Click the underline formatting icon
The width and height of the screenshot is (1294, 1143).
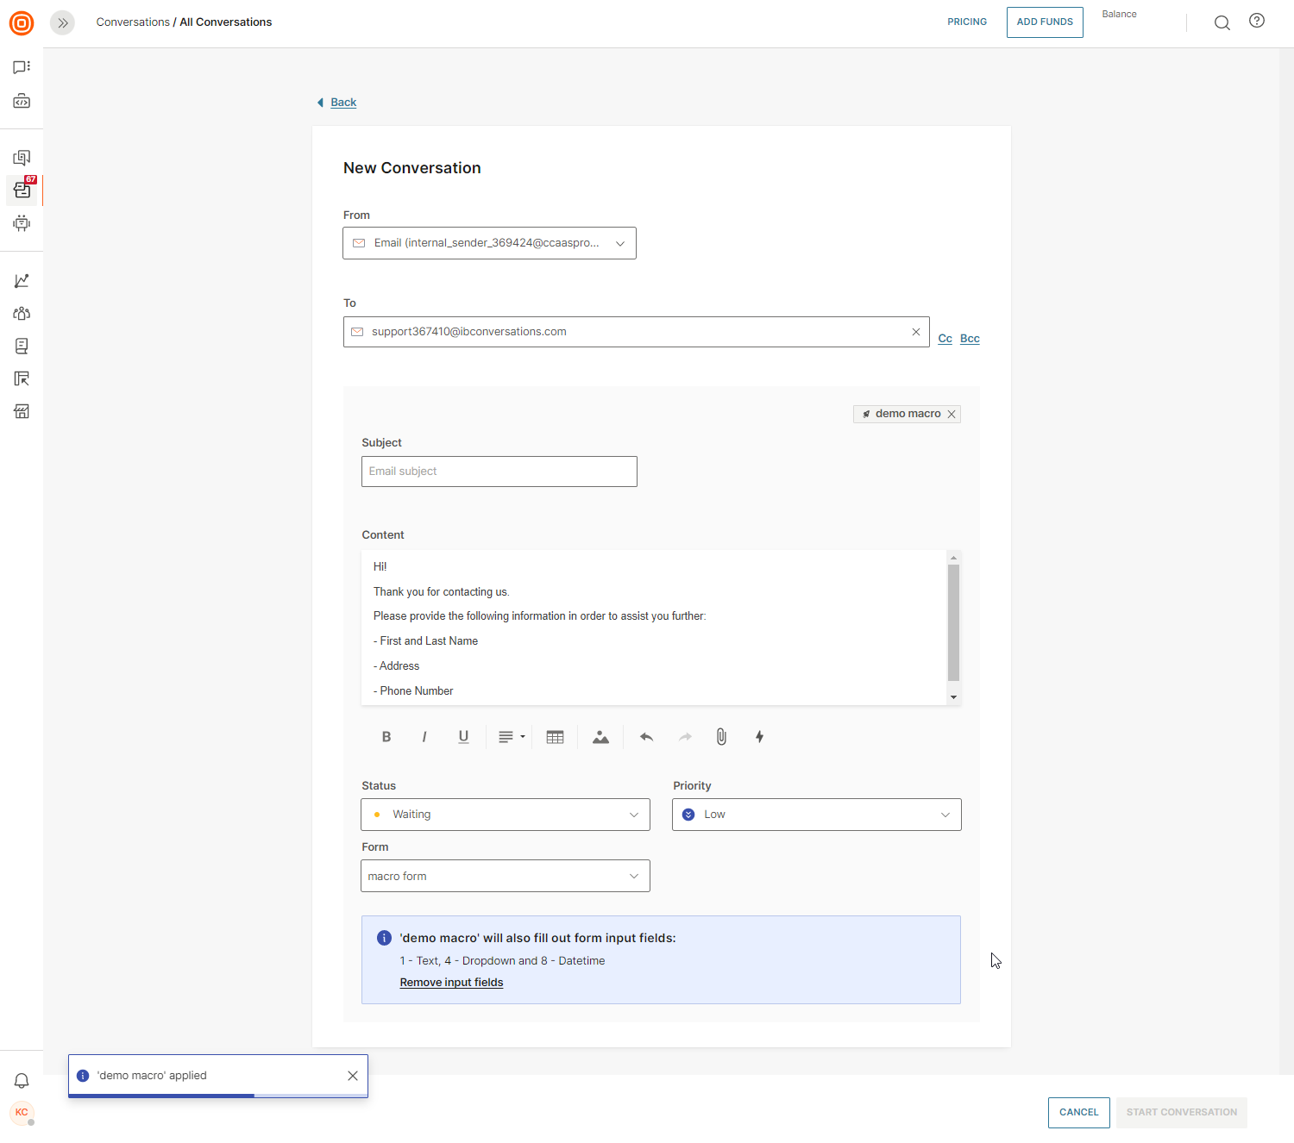click(463, 737)
